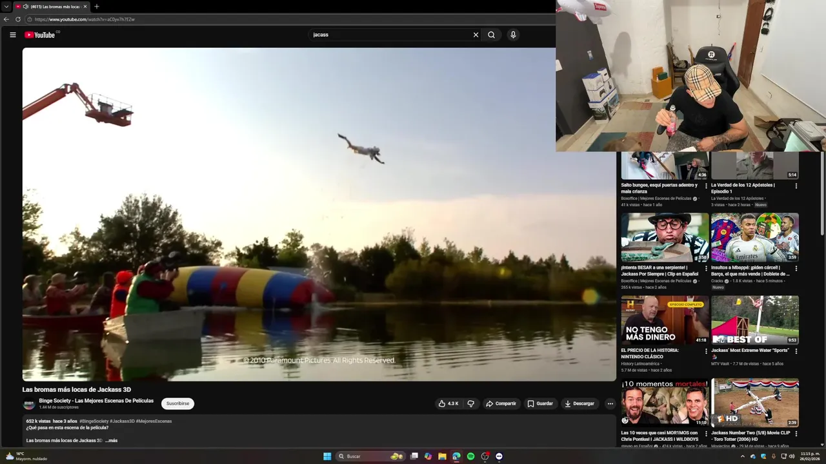Open MTV Vault channel link

tap(721, 363)
